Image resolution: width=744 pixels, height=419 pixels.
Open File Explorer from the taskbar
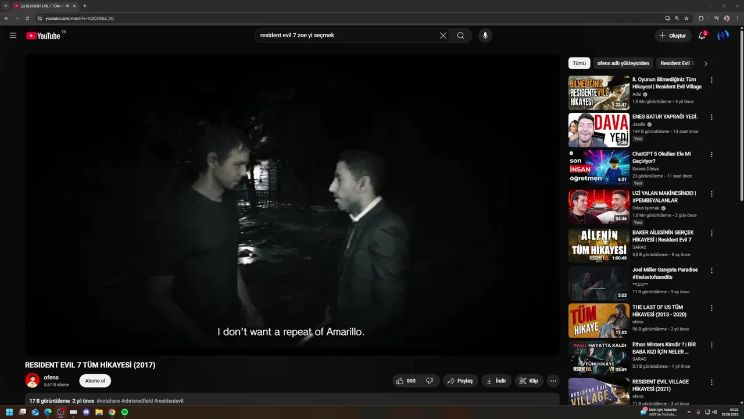coord(99,412)
